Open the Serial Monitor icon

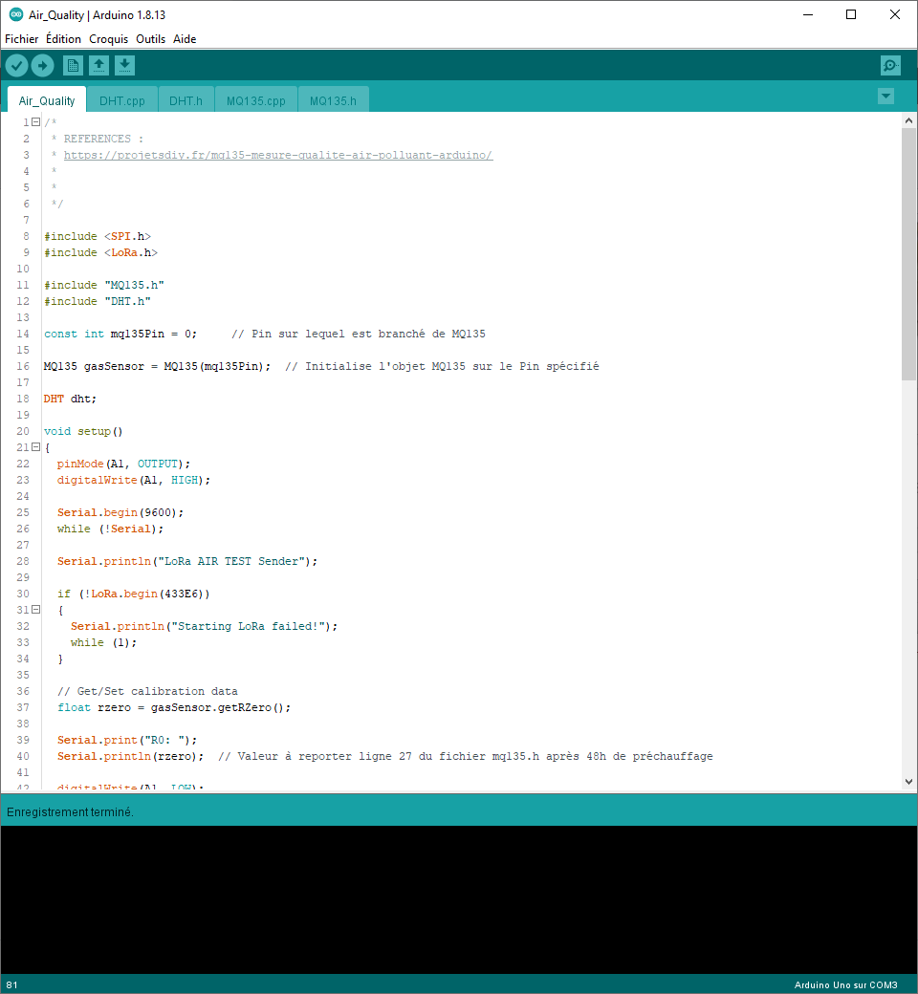[x=890, y=65]
